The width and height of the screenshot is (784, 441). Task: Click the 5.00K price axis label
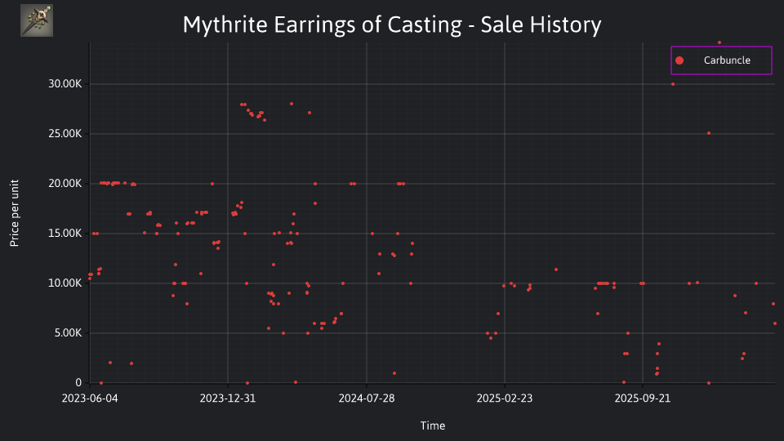[x=68, y=333]
